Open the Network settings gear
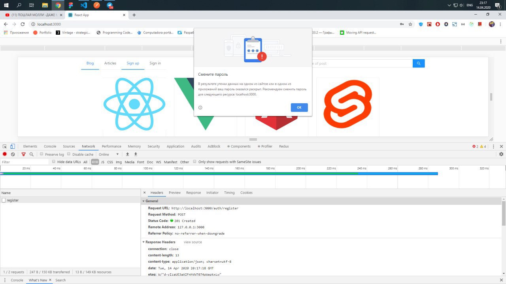506x284 pixels. pyautogui.click(x=501, y=154)
